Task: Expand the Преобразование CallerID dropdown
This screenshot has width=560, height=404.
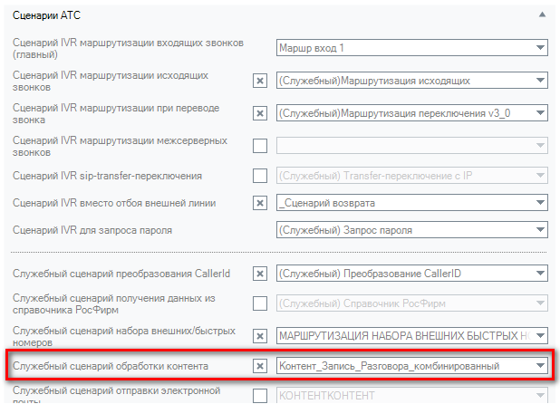Action: (x=540, y=273)
